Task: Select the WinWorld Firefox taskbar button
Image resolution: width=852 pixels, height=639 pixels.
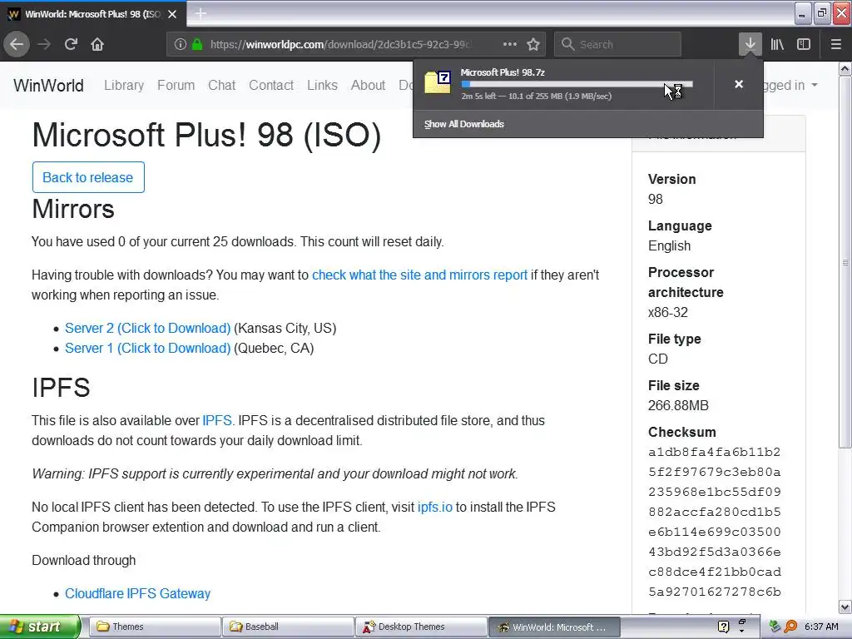Action: (x=554, y=627)
